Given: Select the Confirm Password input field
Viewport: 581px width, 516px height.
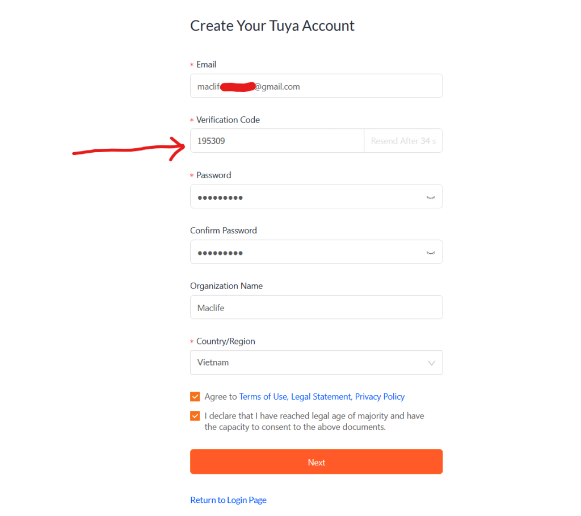Looking at the screenshot, I should click(x=306, y=252).
